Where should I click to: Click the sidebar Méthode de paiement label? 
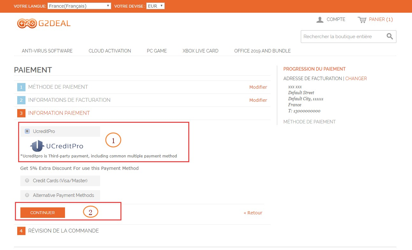(309, 122)
